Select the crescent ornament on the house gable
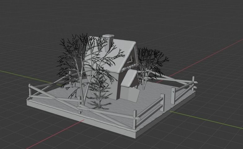 [x=131, y=60]
